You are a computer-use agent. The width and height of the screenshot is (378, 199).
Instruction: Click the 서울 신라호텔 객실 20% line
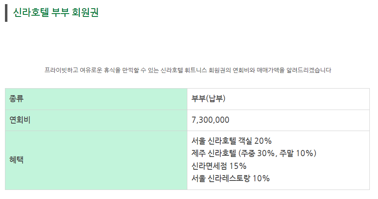pyautogui.click(x=231, y=141)
